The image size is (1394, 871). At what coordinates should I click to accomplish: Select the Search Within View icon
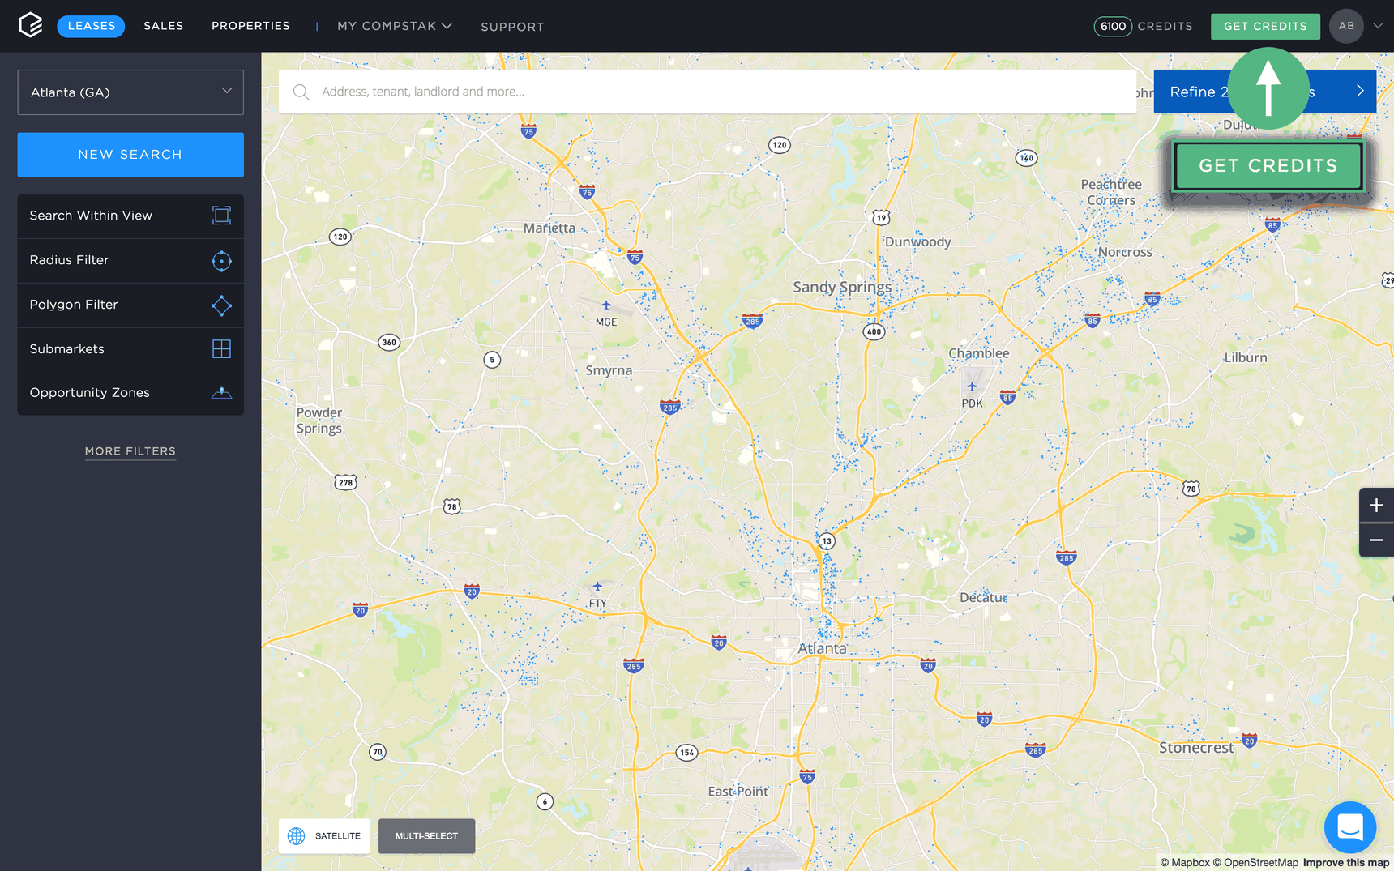pyautogui.click(x=221, y=216)
